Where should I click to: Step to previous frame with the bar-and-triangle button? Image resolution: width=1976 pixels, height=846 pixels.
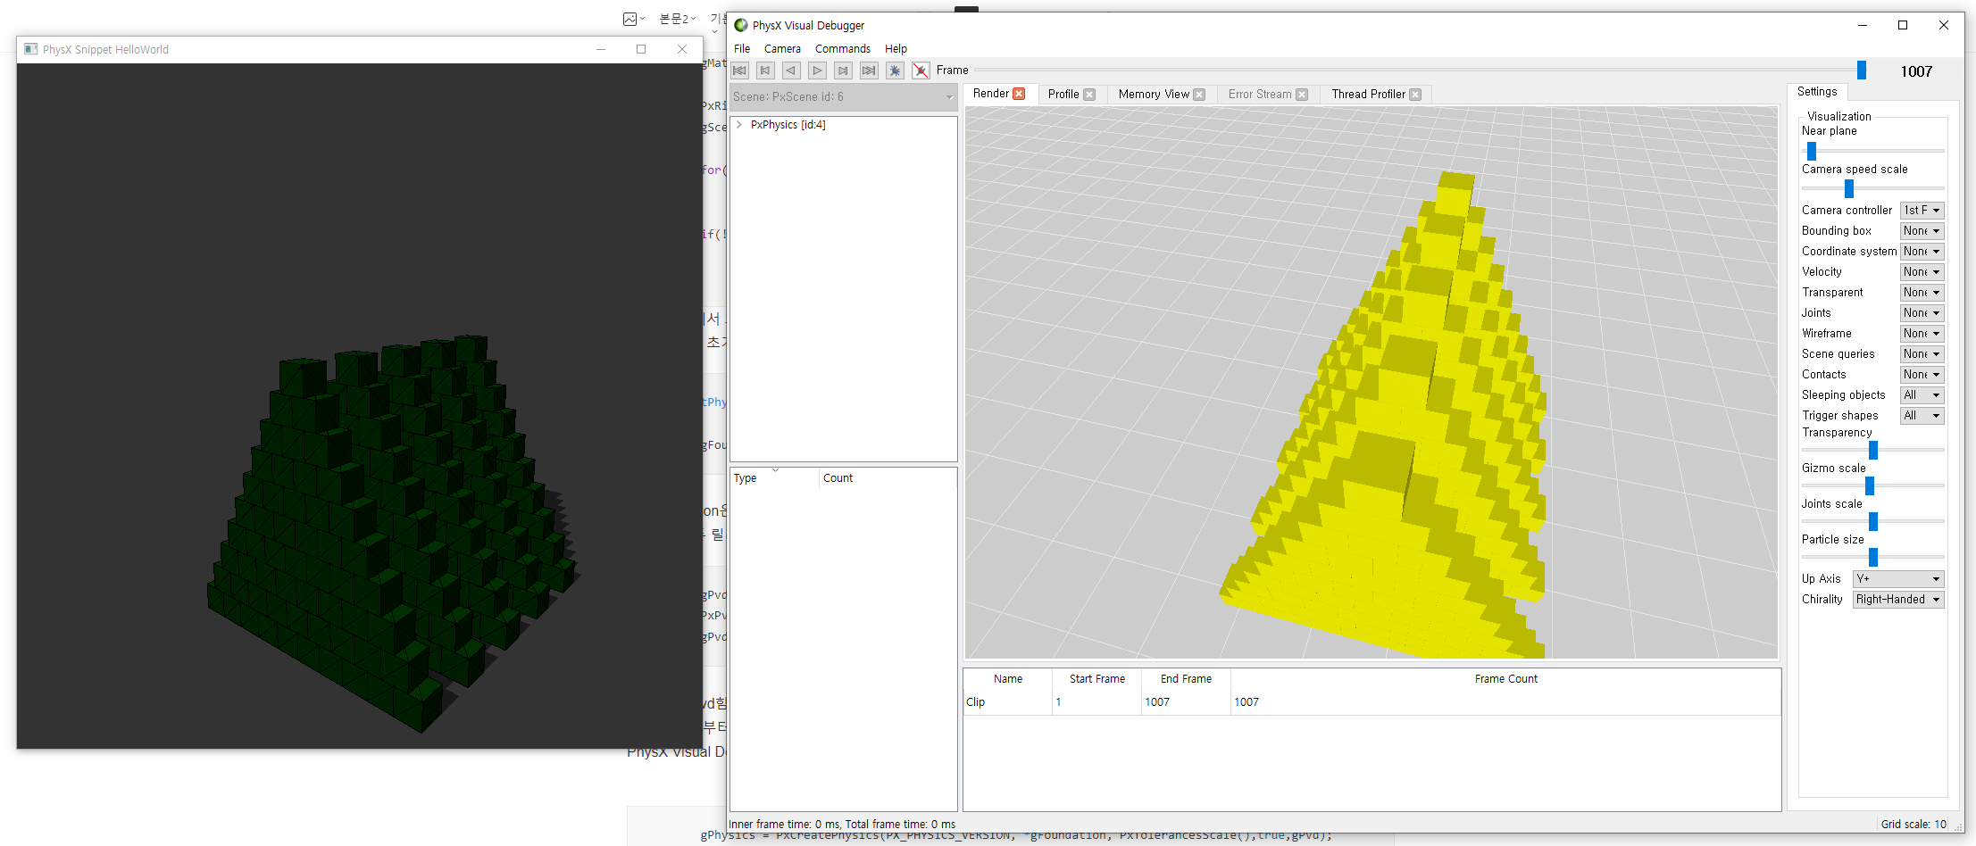[x=765, y=70]
